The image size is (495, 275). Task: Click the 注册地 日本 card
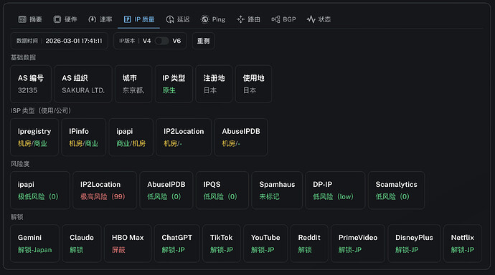214,84
